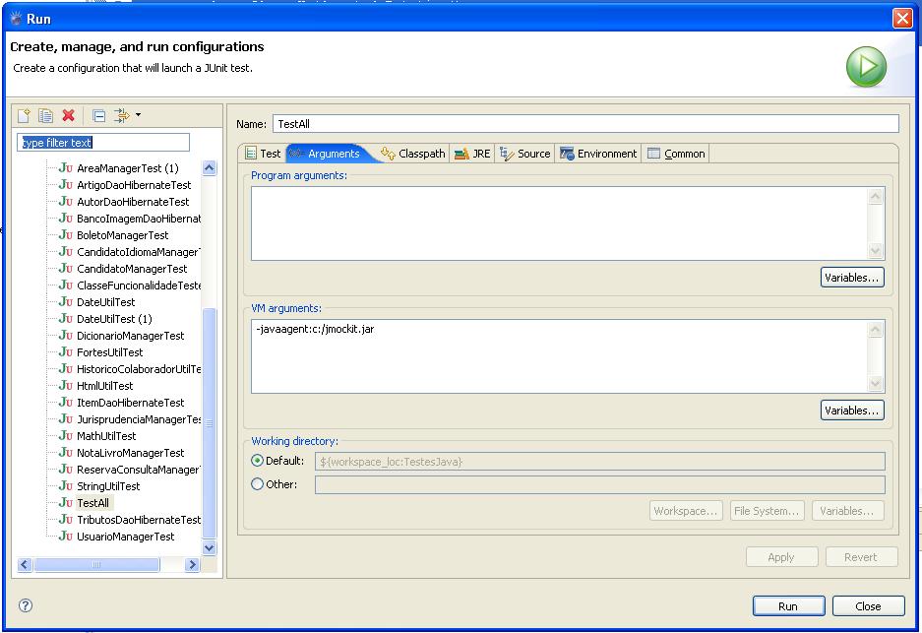Select JurisprudenciaManagerTest configuration
Screen dimensions: 922x633
click(x=139, y=419)
